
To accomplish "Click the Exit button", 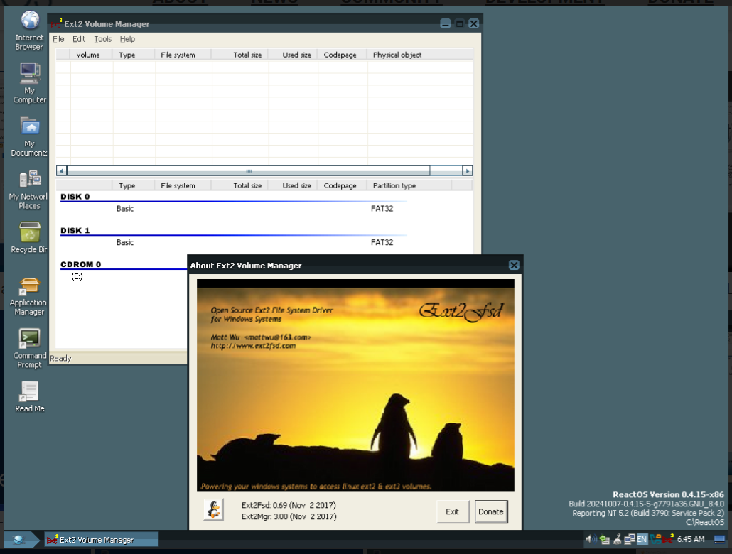I will 453,511.
